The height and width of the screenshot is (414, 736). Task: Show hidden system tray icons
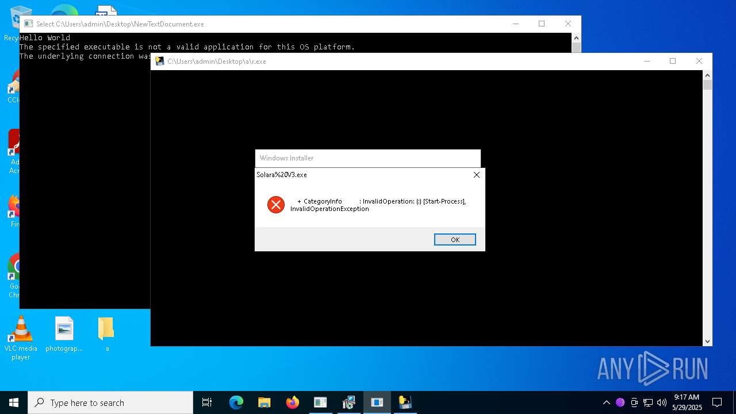click(606, 402)
